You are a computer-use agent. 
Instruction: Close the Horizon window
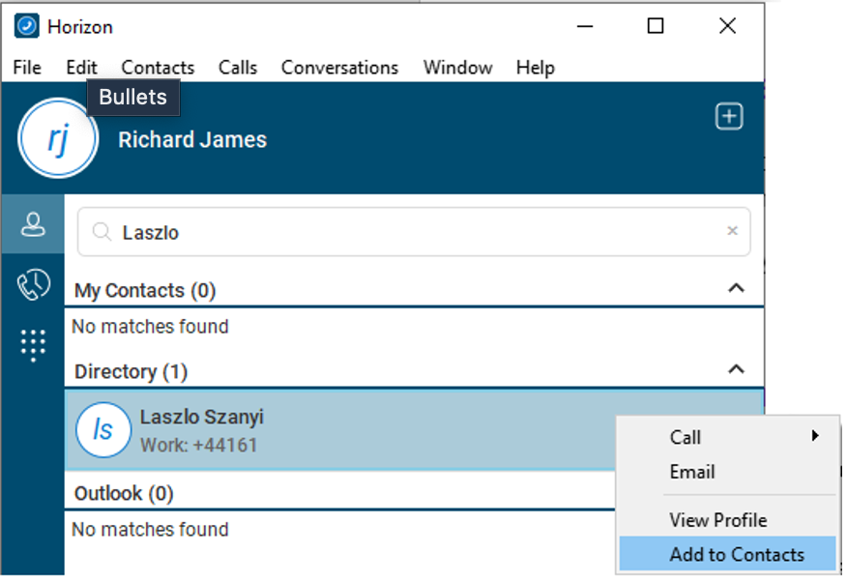coord(727,26)
